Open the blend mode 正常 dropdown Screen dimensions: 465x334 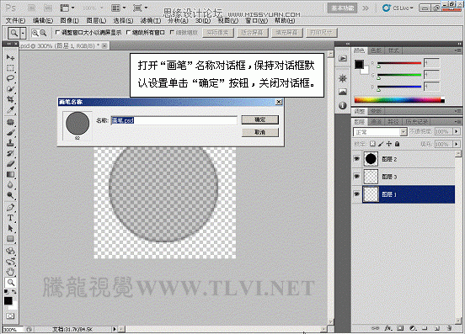(x=380, y=132)
